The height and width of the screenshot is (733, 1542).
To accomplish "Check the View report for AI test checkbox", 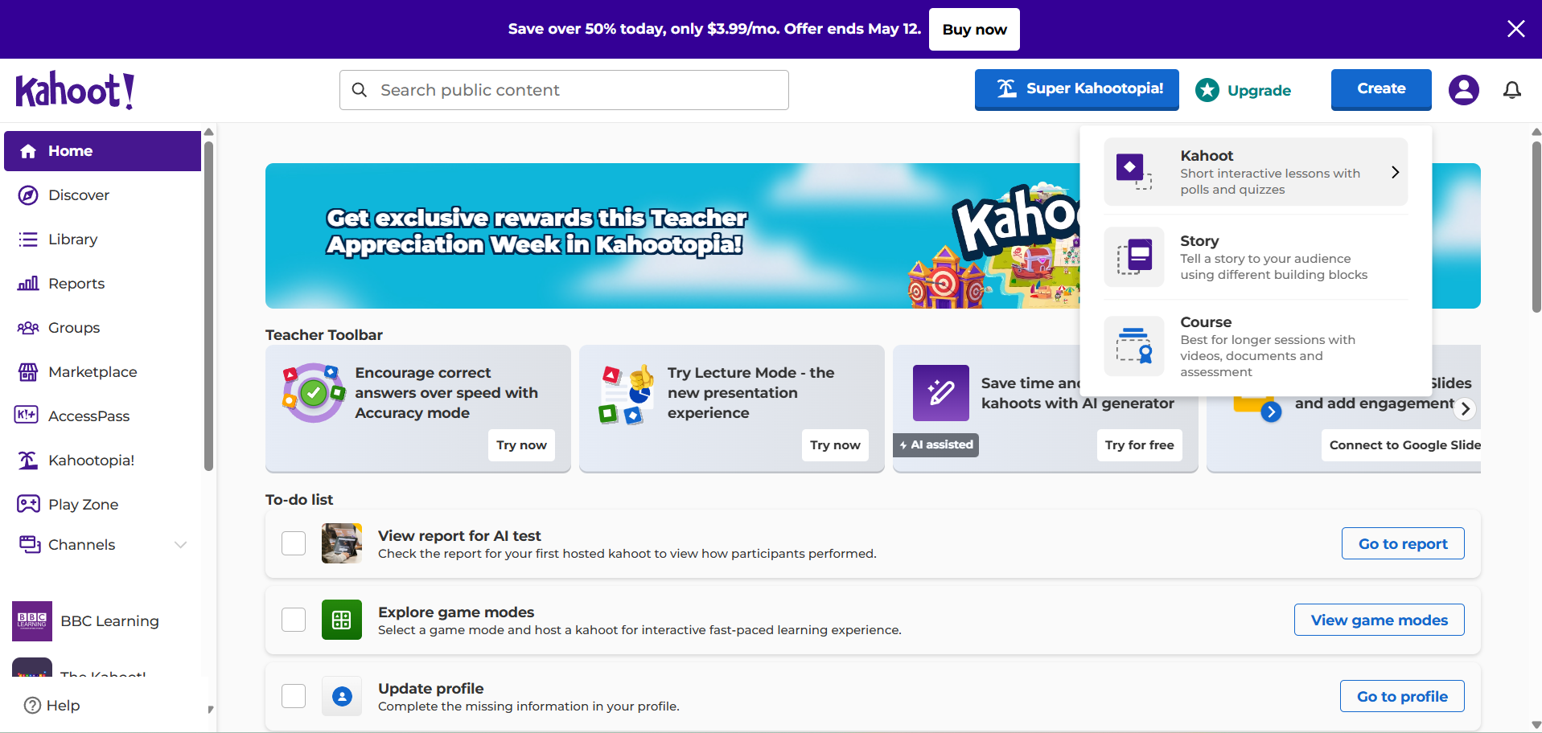I will [x=294, y=543].
